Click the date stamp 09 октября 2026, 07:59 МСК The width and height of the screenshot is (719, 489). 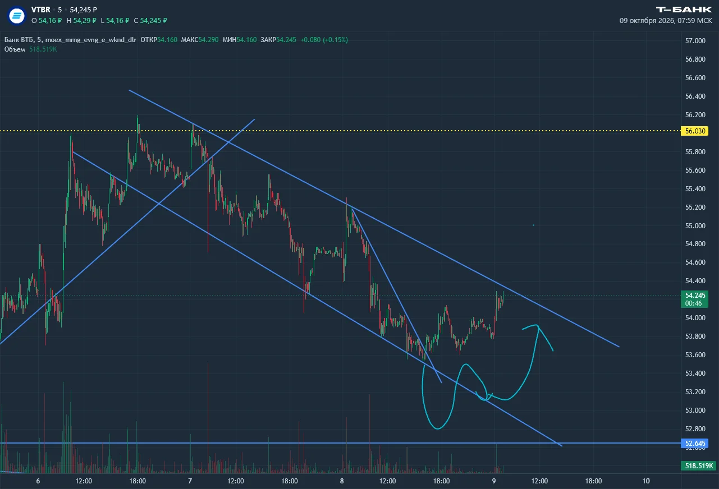[665, 20]
